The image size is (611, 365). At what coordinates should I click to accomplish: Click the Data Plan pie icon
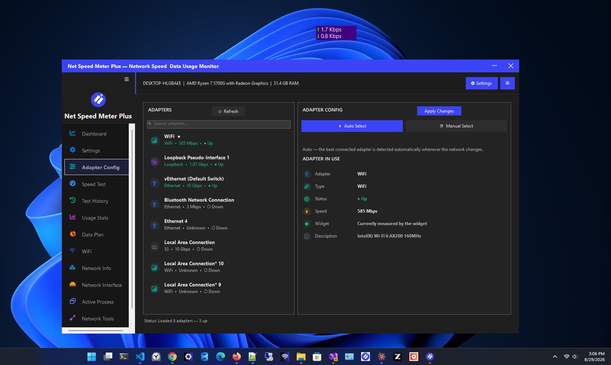(x=73, y=234)
